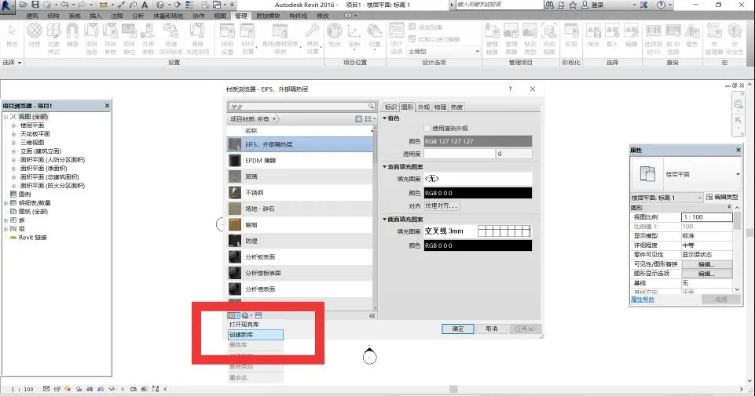Select the EPDM 薄膜 material row

[300, 161]
